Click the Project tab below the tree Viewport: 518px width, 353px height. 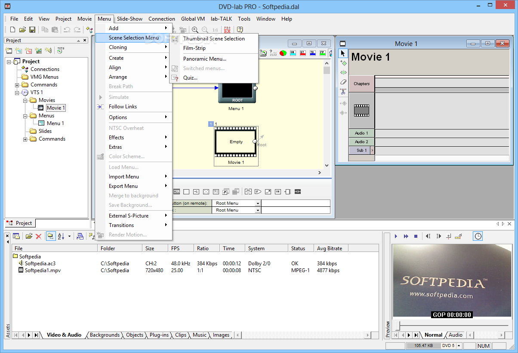[20, 223]
